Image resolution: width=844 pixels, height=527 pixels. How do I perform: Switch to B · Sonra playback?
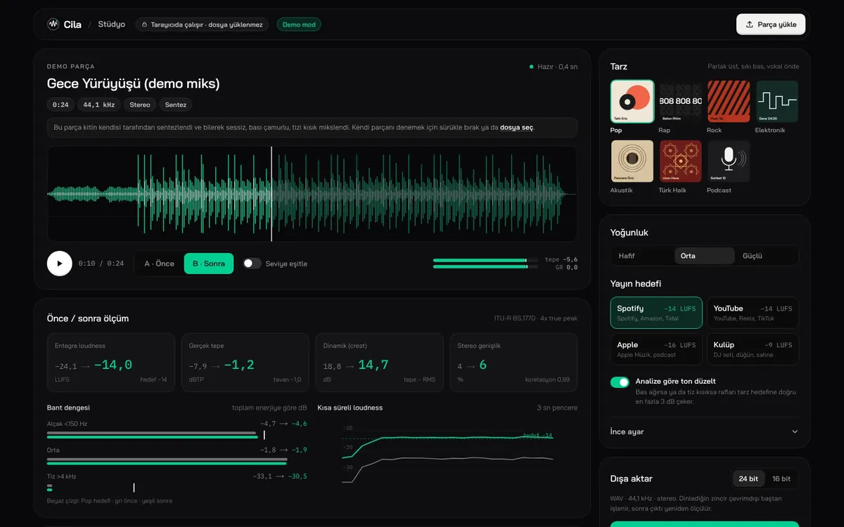tap(209, 263)
